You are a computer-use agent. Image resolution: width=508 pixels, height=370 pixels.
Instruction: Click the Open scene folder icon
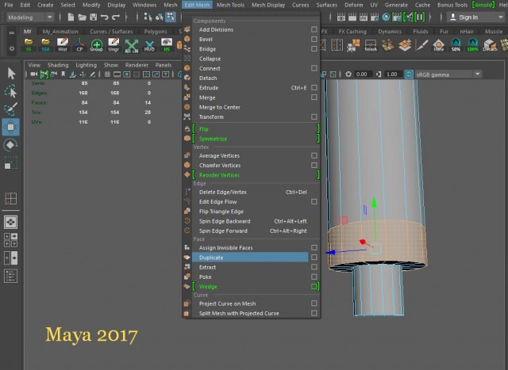(x=82, y=17)
